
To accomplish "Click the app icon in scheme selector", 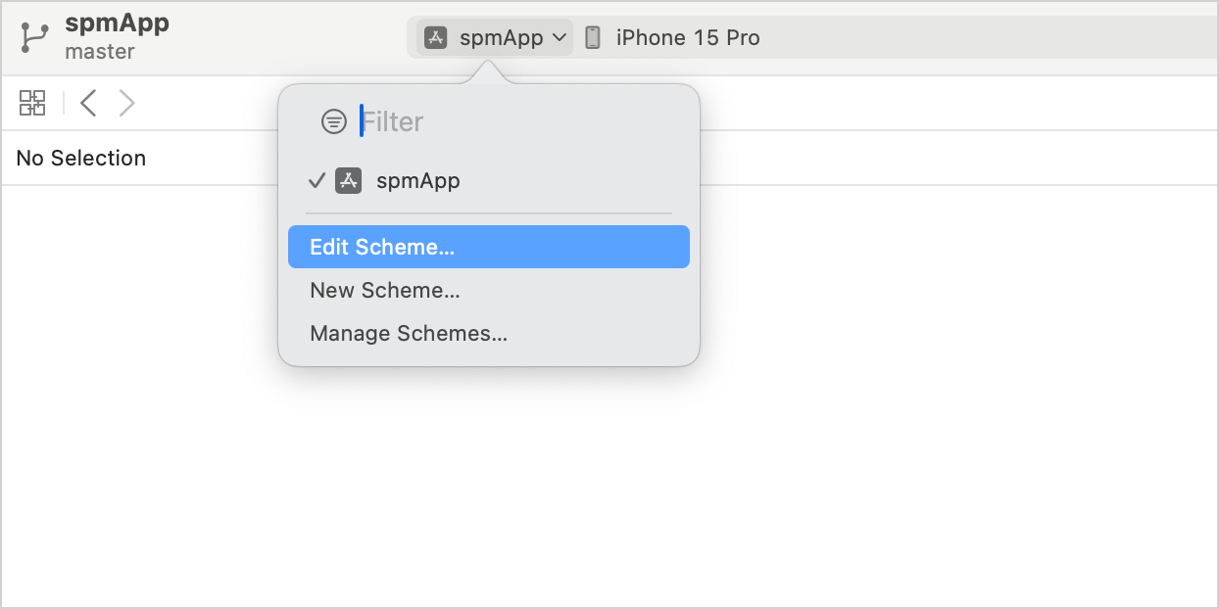I will 435,38.
